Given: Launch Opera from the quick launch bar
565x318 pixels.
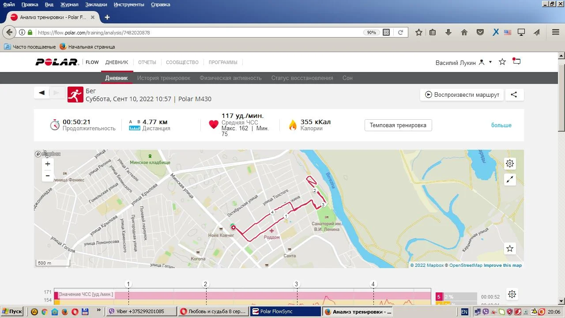Looking at the screenshot, I should click(75, 312).
